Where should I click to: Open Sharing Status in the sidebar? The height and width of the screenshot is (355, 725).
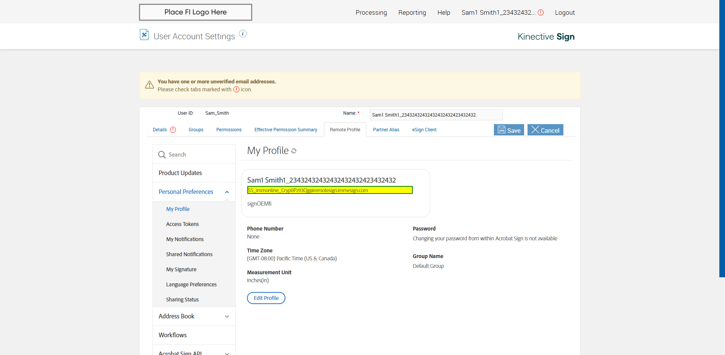click(182, 300)
